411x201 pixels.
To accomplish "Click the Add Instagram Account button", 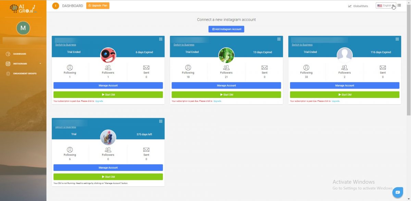I will (226, 29).
